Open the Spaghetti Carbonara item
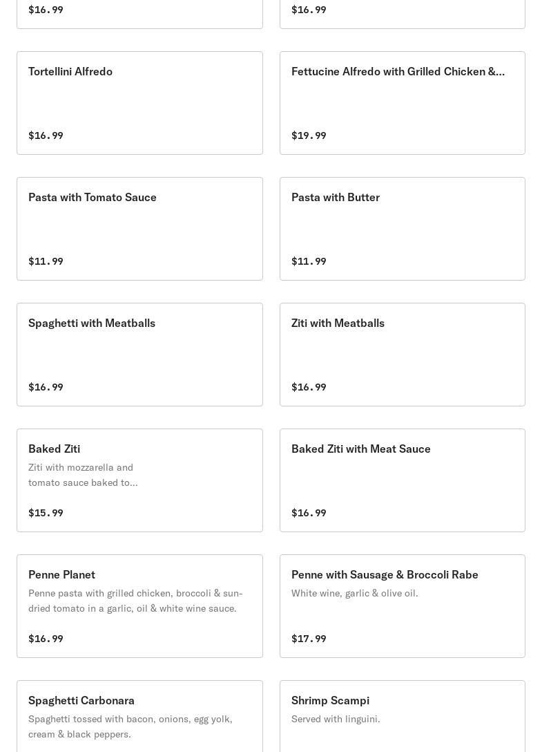 pos(81,701)
